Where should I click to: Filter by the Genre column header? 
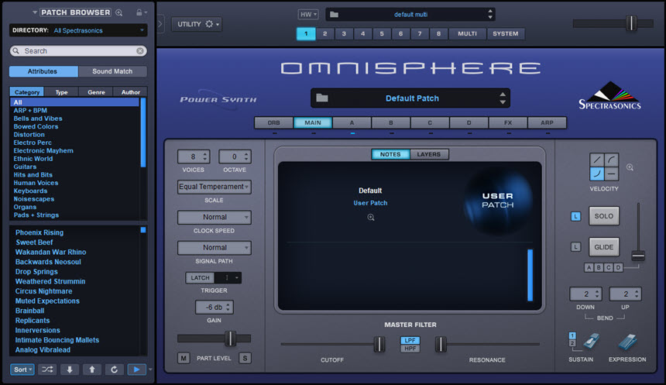(x=97, y=92)
